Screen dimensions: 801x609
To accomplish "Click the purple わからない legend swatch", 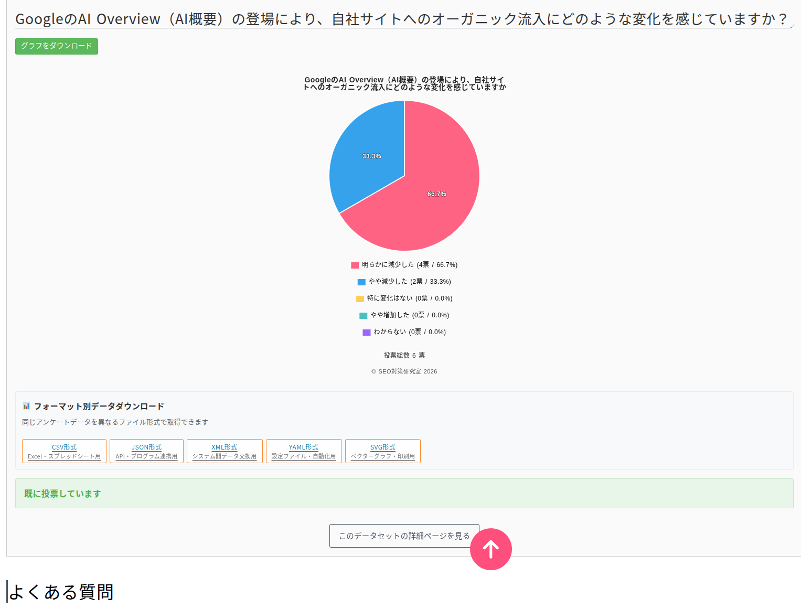I will point(367,333).
